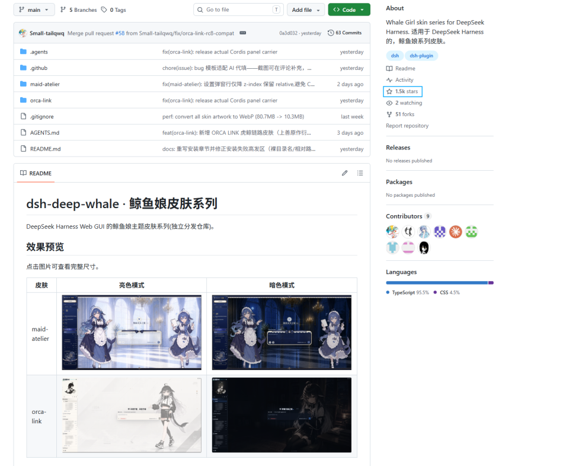Click the maid-atelier folder icon

tap(23, 84)
